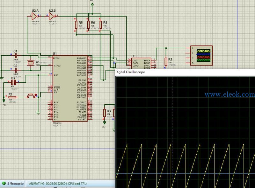Click the +5V terminal below R3
Image resolution: width=255 pixels, height=188 pixels.
point(105,123)
